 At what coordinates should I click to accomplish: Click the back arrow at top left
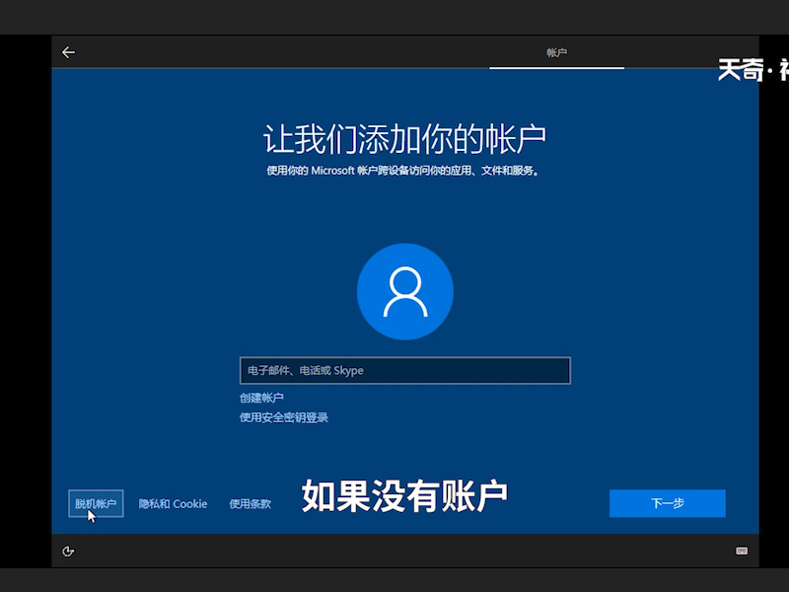pos(68,52)
